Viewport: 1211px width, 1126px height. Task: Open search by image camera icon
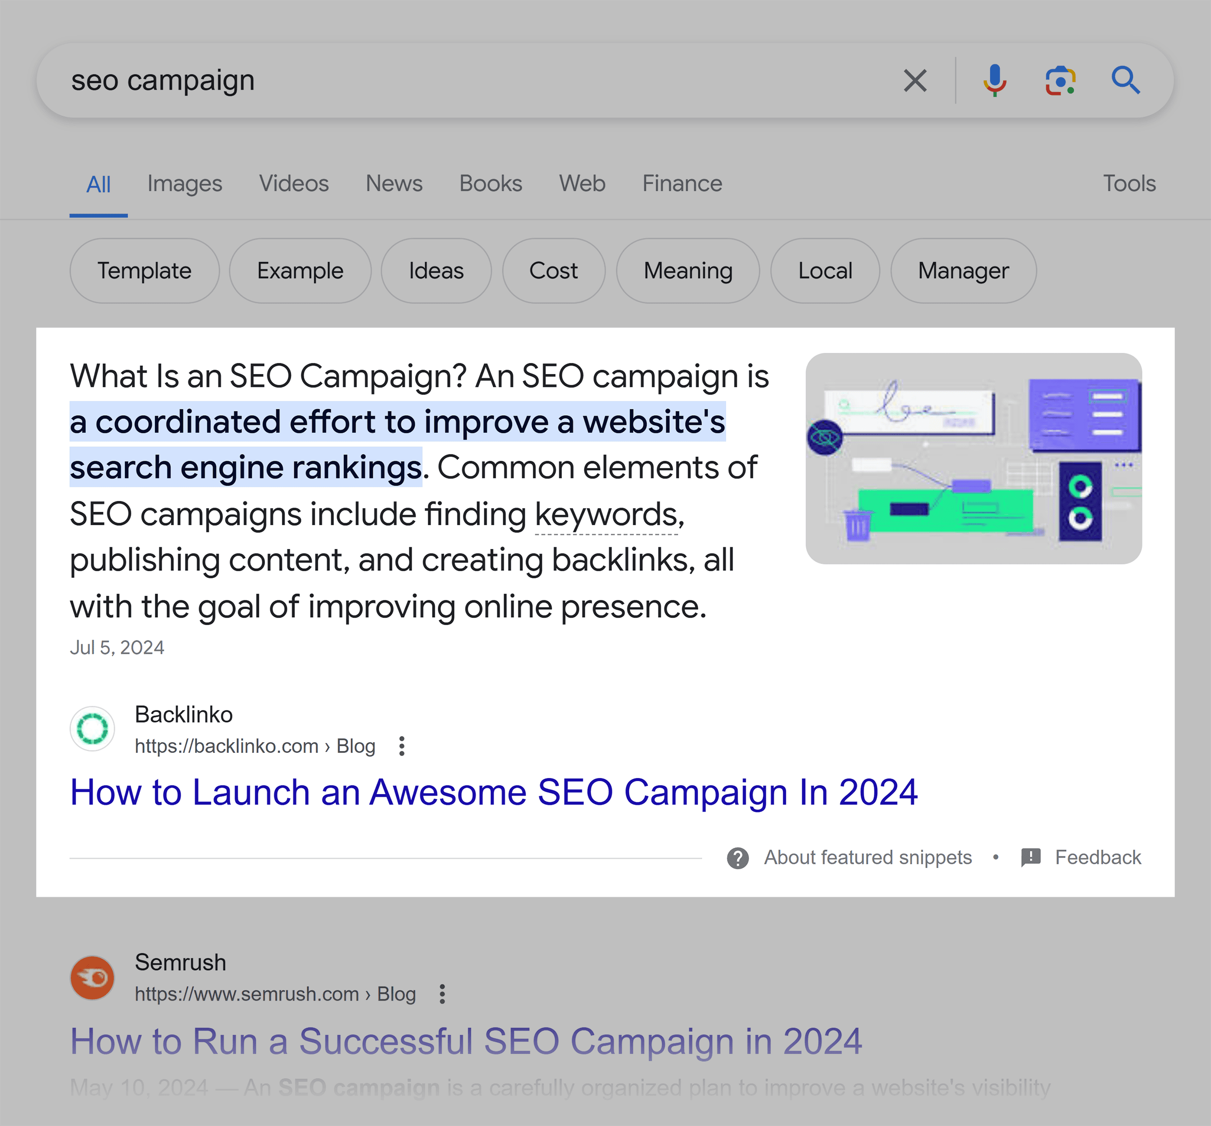coord(1060,80)
